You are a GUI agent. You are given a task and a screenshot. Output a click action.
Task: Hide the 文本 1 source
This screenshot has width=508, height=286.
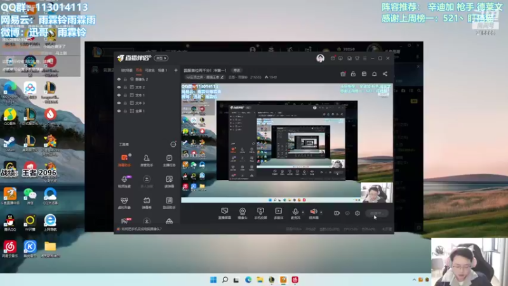click(x=119, y=95)
